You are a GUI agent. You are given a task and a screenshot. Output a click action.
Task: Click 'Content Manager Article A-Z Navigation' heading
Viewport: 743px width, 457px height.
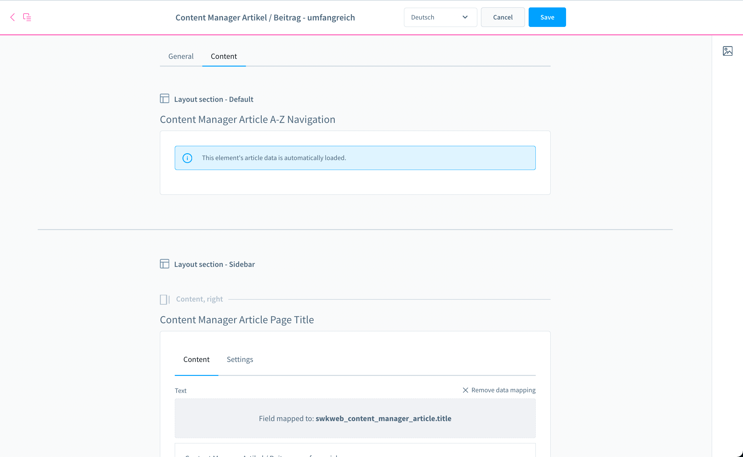point(247,120)
